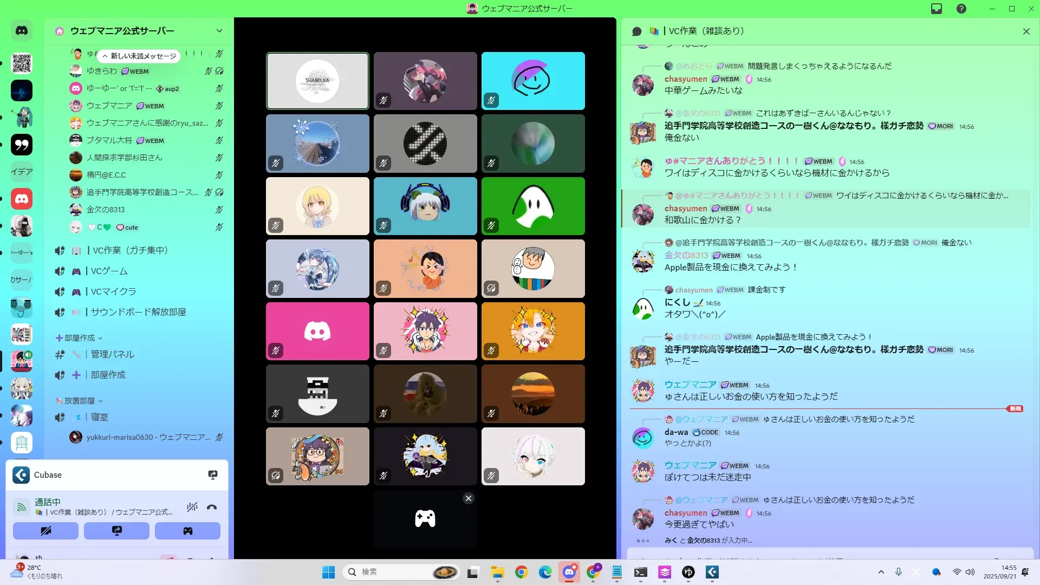Stream Cubase with the share icon
This screenshot has height=585, width=1040.
pos(213,475)
